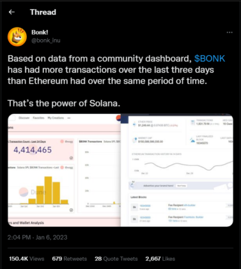
Task: View the 679 Retweets list
Action: (x=70, y=259)
